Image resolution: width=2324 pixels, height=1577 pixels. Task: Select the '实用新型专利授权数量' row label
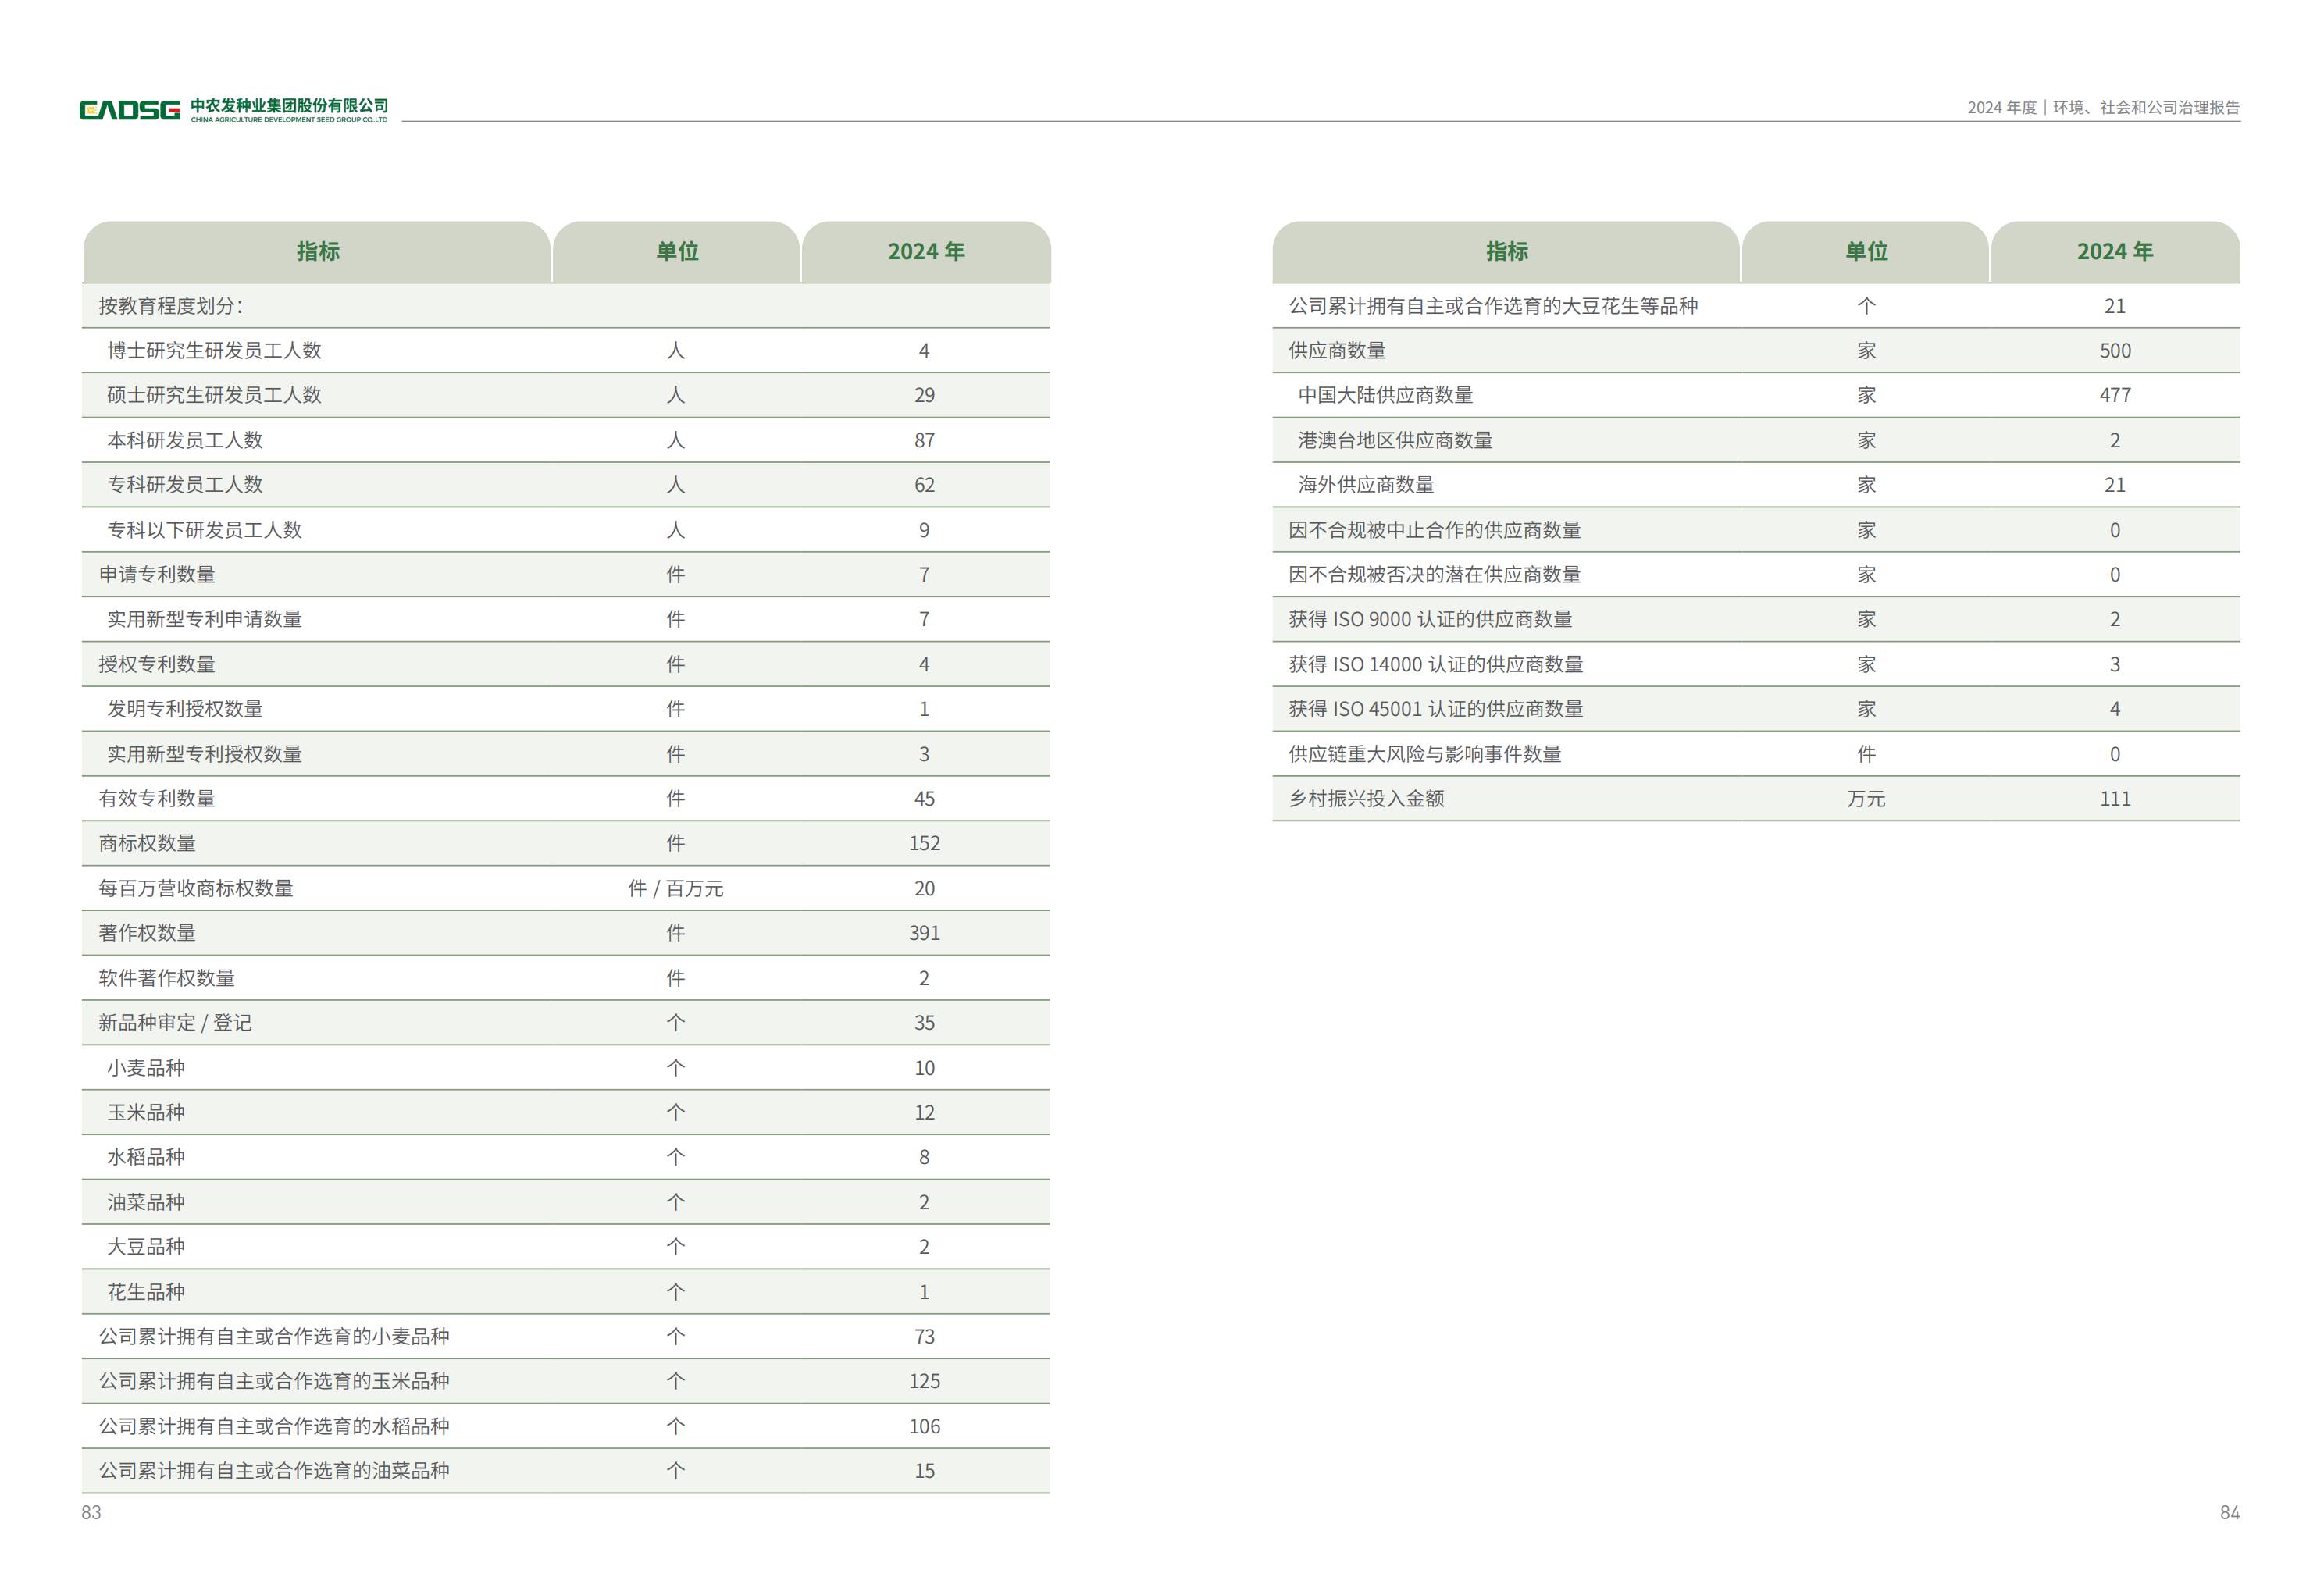click(x=204, y=754)
